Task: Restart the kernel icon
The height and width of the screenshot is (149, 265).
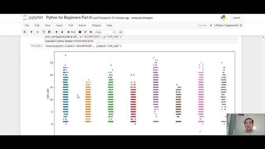Action: click(85, 32)
